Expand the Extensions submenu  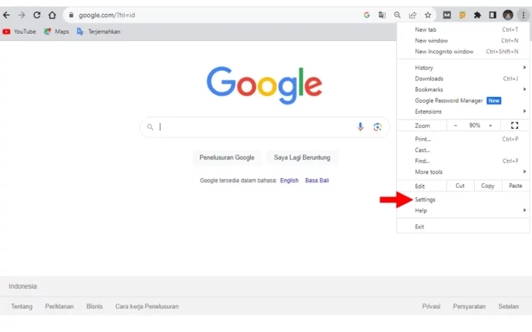point(463,112)
